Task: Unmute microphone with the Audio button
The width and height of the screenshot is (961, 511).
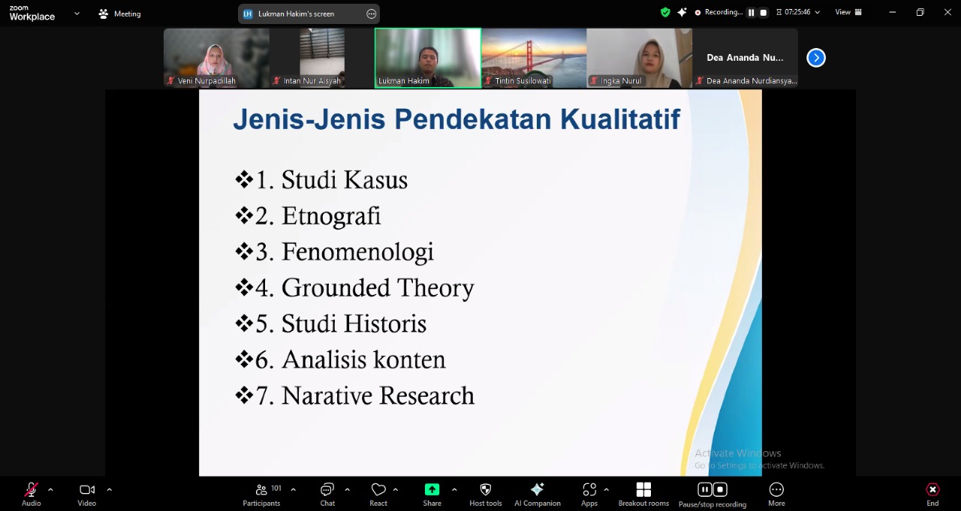Action: pos(31,494)
